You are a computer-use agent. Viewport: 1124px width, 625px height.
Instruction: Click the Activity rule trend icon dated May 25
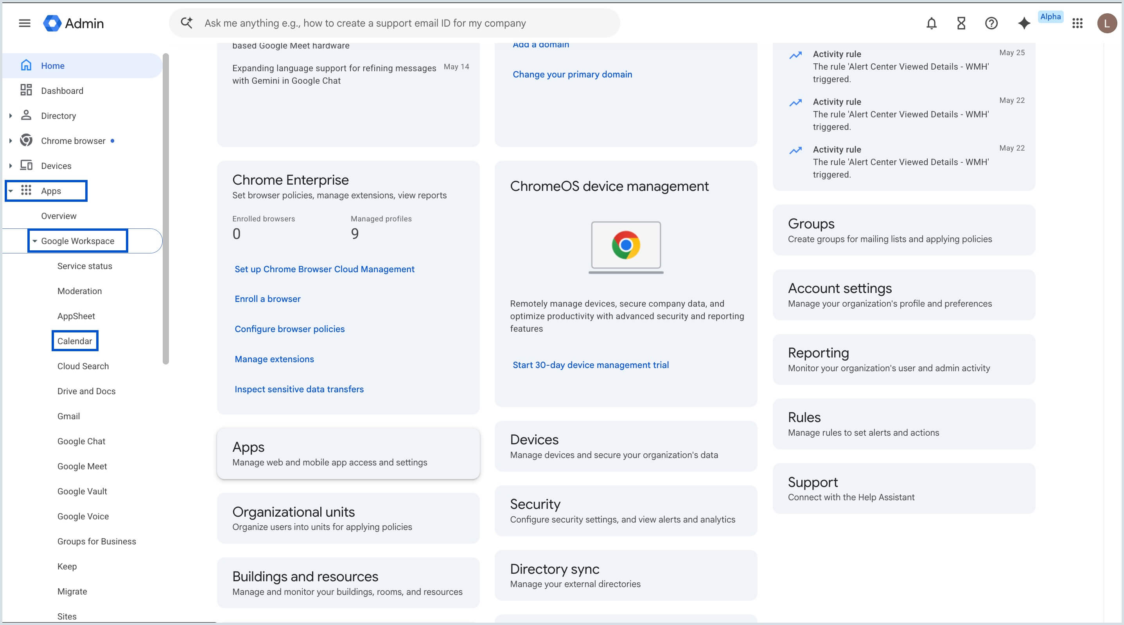coord(795,55)
